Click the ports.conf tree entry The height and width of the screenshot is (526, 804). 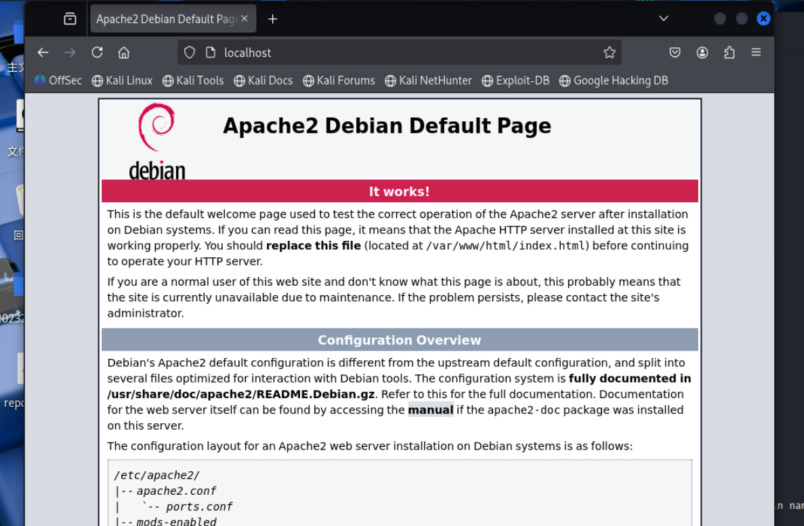pyautogui.click(x=199, y=507)
